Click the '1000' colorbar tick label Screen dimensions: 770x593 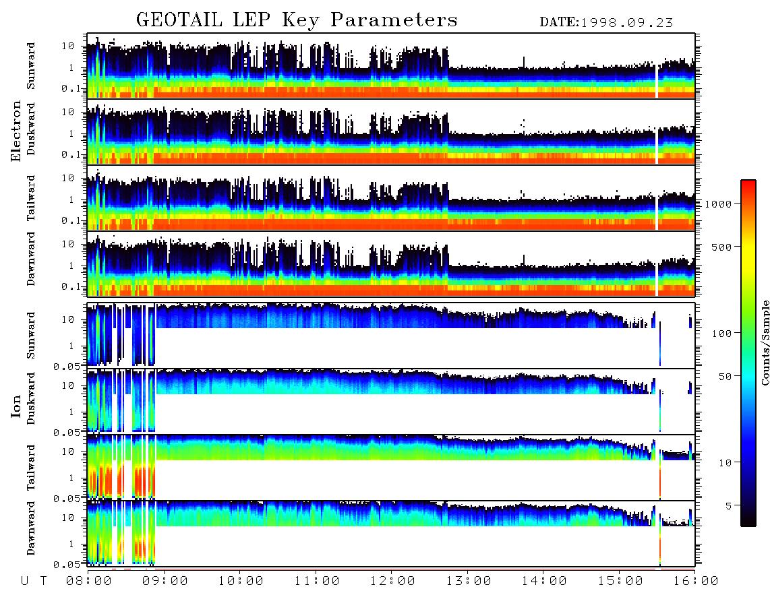point(719,204)
